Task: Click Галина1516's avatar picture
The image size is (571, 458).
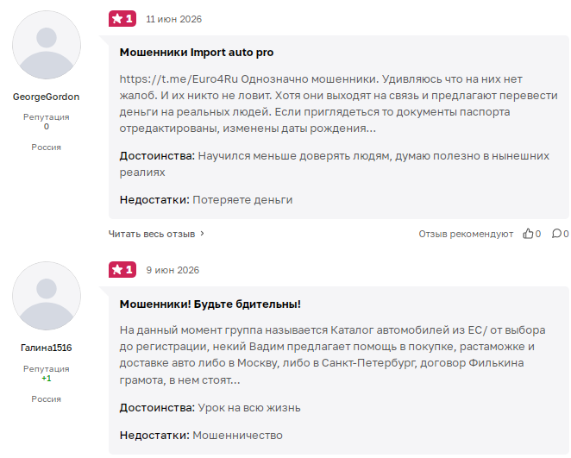Action: [x=47, y=296]
